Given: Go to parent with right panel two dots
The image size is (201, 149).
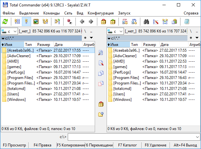Looking at the screenshot, I should (197, 31).
